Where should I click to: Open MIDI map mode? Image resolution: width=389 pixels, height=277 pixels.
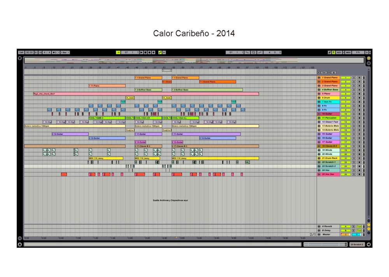coord(348,52)
